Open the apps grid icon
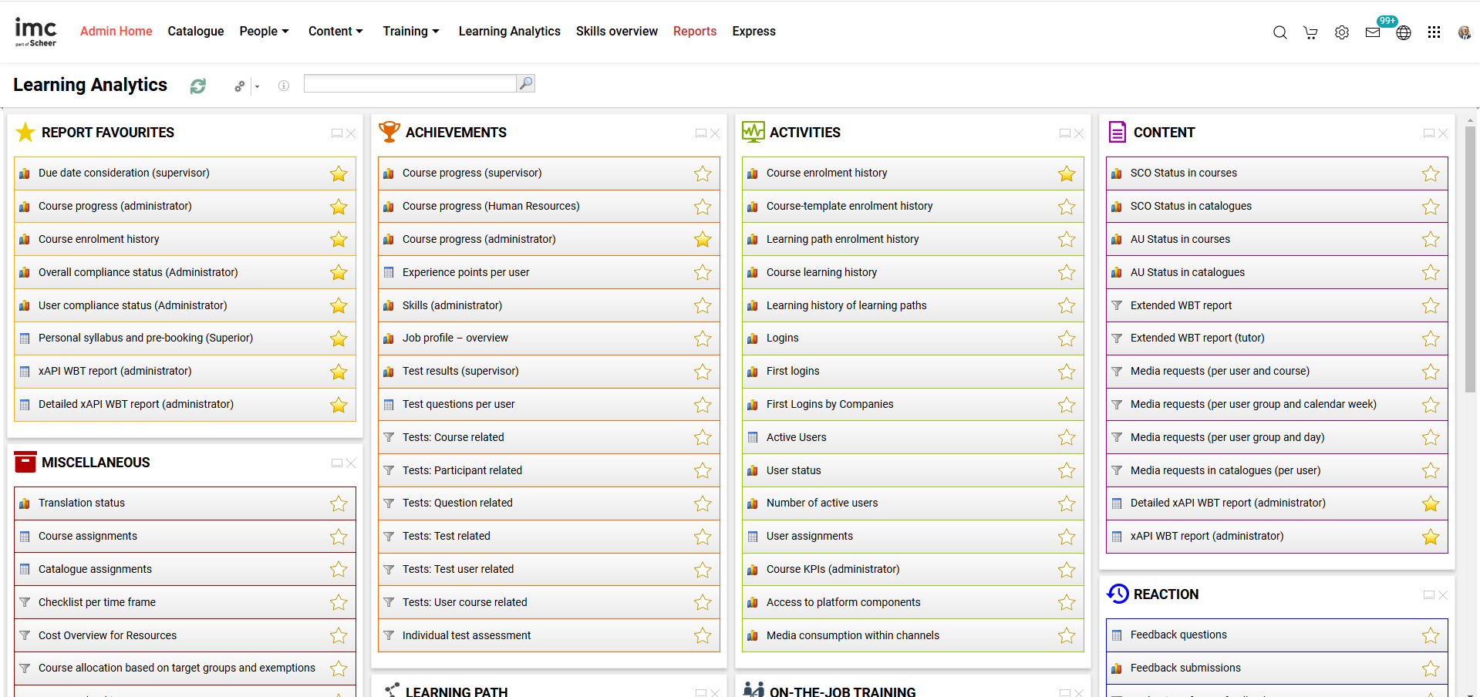The height and width of the screenshot is (697, 1480). pyautogui.click(x=1434, y=32)
